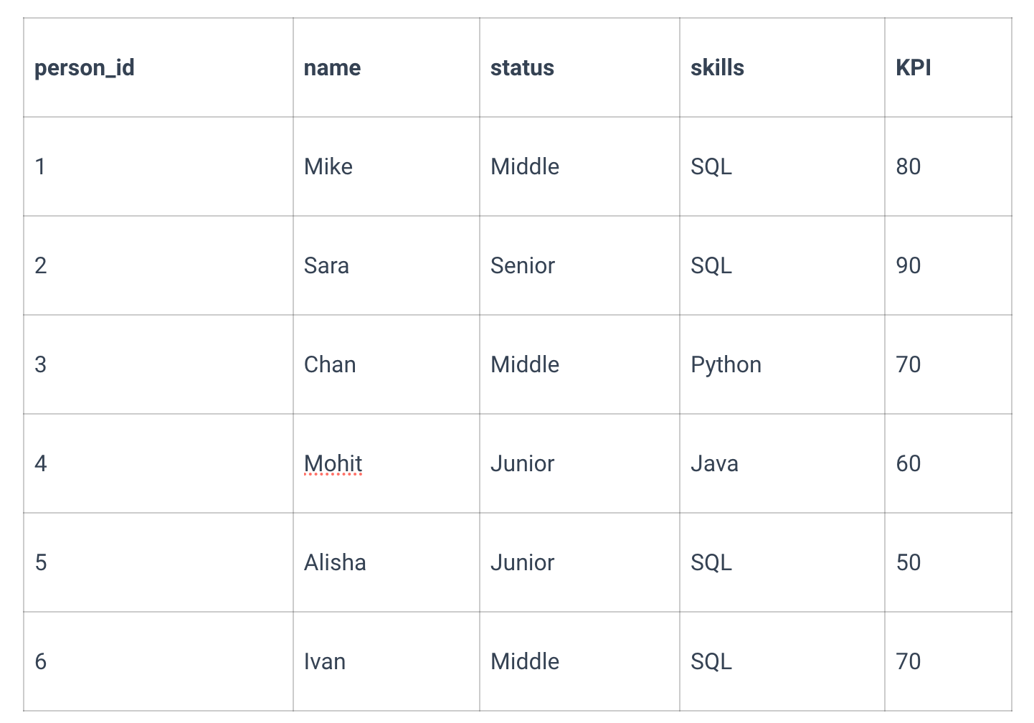Click the KPI value 80
The image size is (1034, 723).
[x=908, y=166]
